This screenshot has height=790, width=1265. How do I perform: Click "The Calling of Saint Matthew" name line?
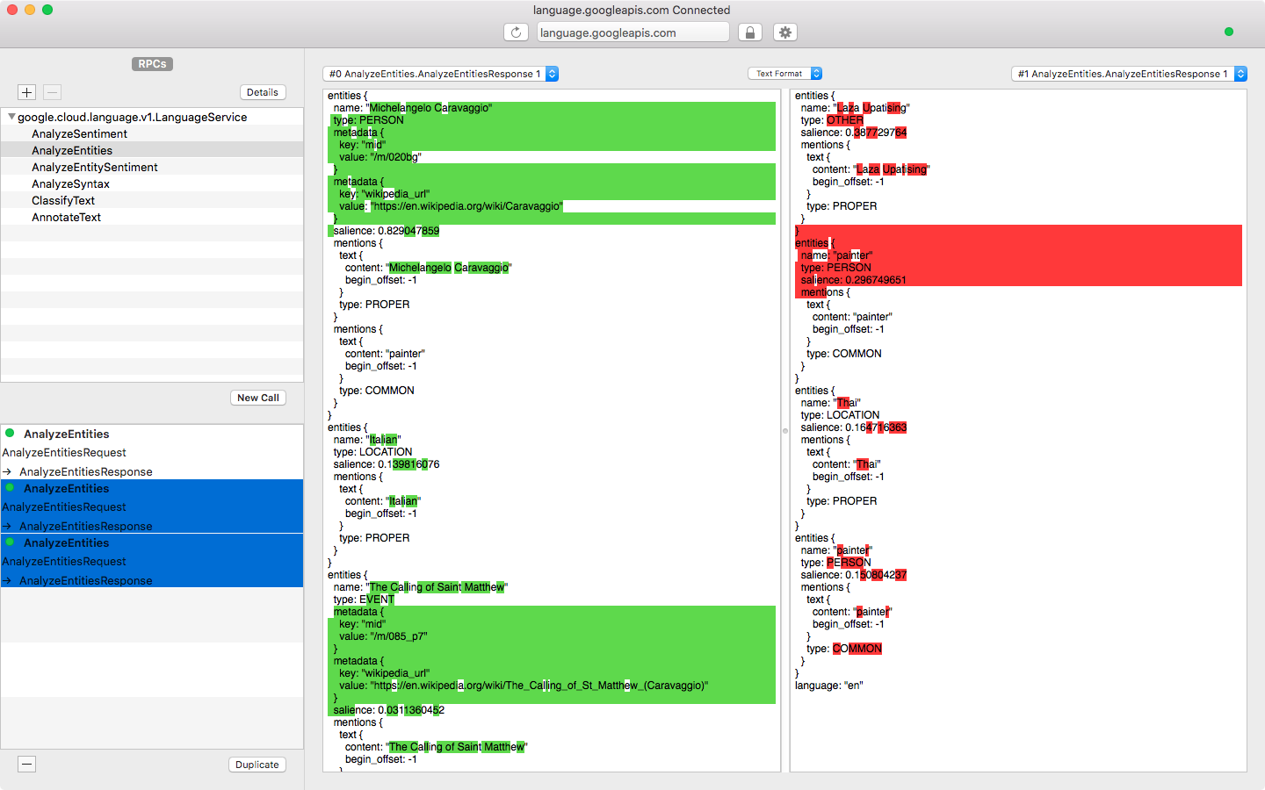click(421, 587)
